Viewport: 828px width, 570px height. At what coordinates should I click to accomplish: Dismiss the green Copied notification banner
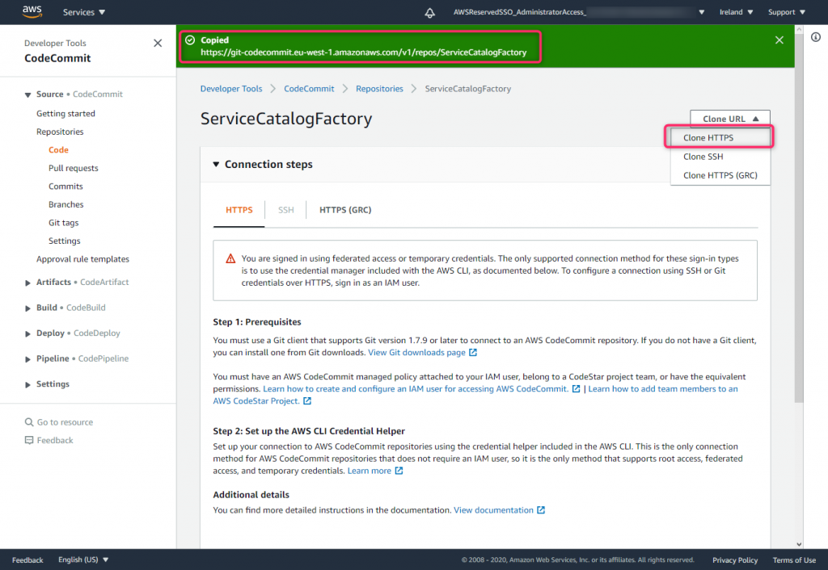pos(779,40)
